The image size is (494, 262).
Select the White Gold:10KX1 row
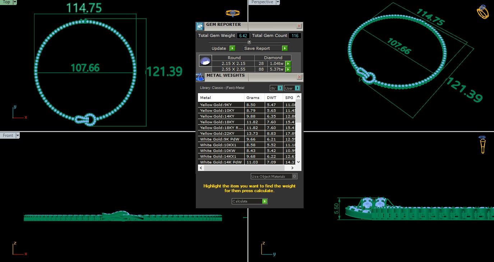[247, 145]
